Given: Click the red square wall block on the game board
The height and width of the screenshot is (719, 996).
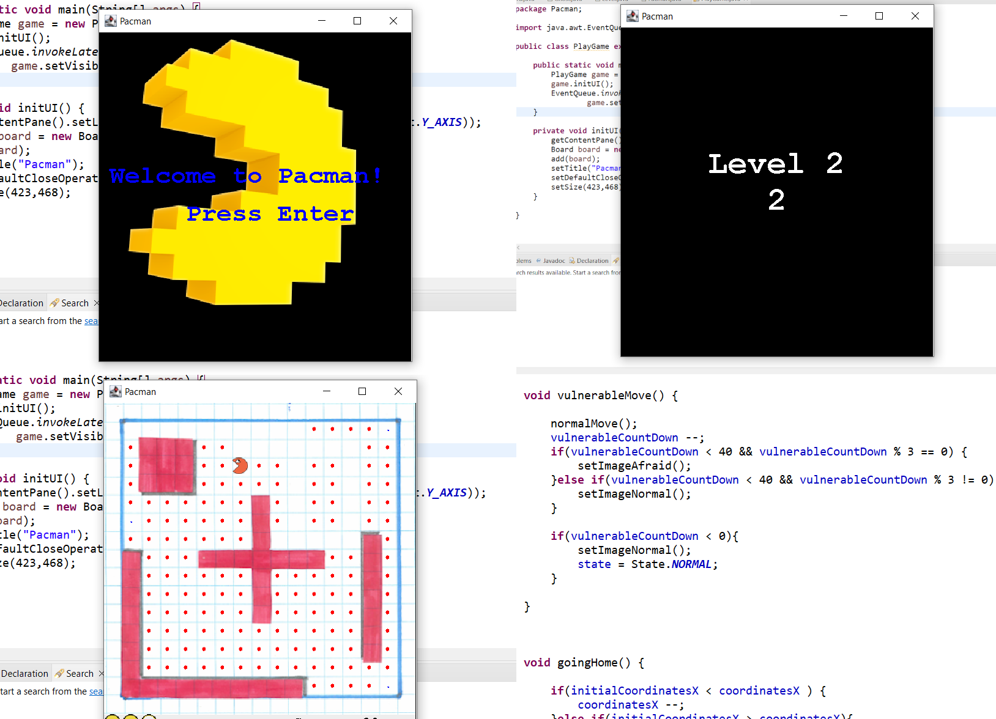Looking at the screenshot, I should click(167, 465).
